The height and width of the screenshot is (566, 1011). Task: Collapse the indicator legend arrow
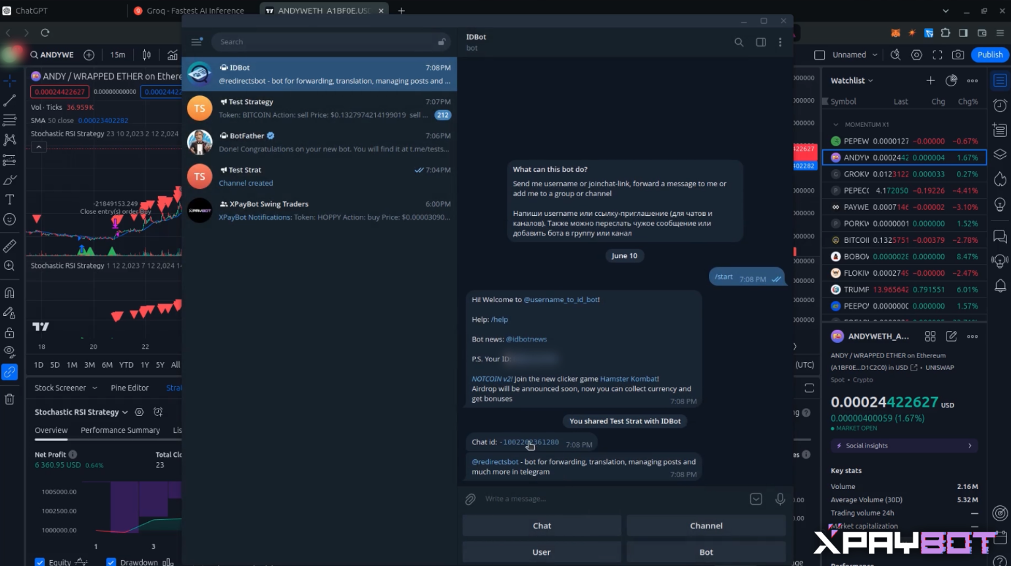[x=39, y=147]
